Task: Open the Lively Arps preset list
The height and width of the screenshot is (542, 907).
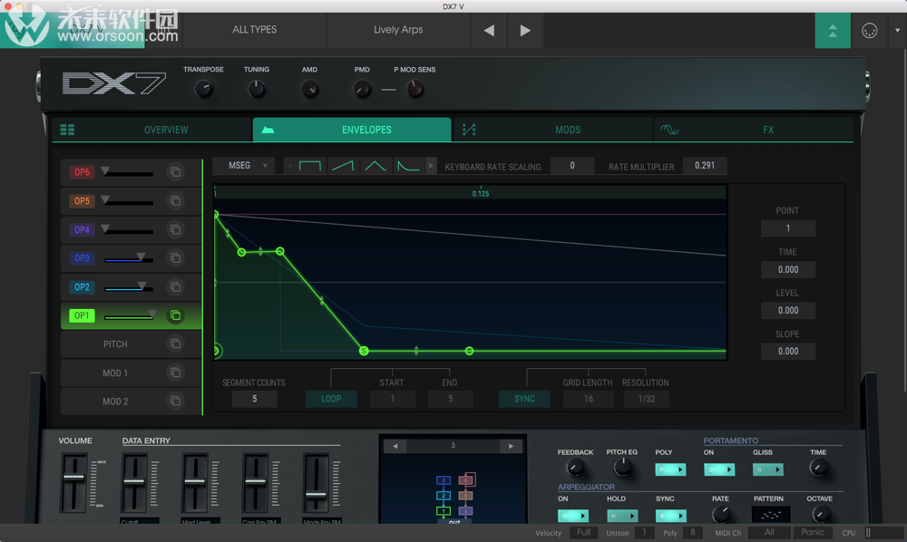Action: tap(398, 30)
